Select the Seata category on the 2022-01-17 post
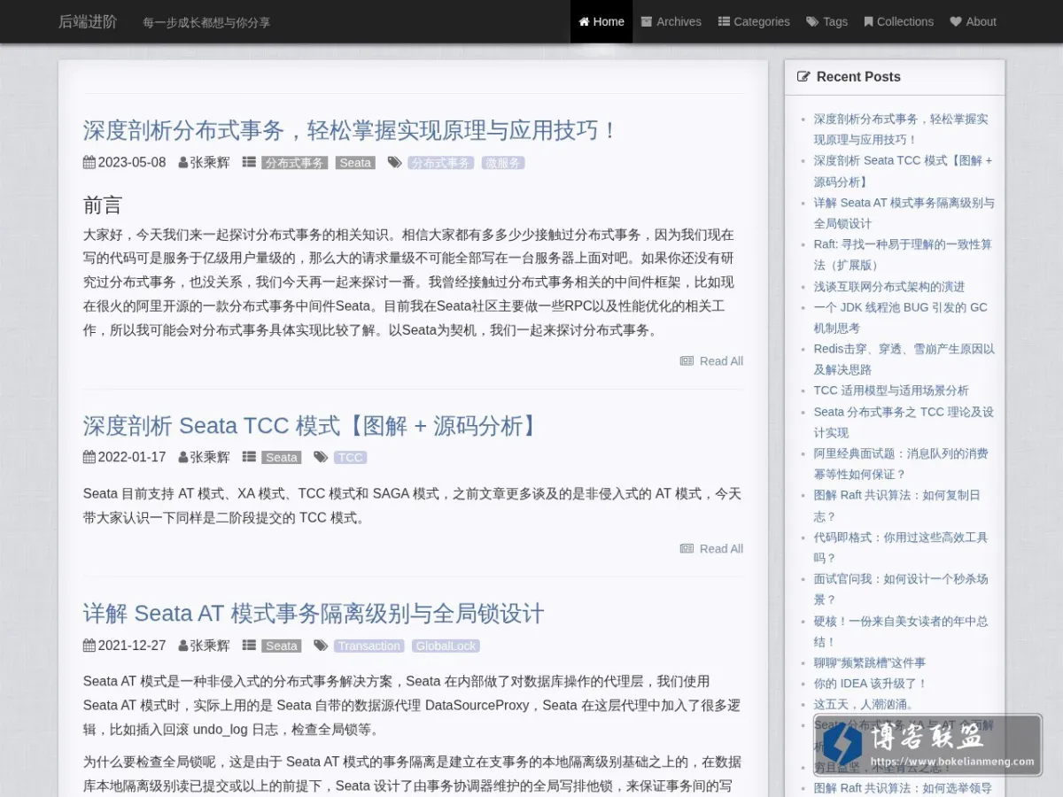 pos(282,458)
